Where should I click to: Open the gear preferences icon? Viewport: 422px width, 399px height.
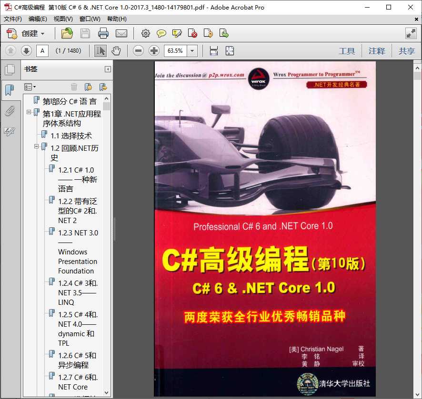(146, 34)
